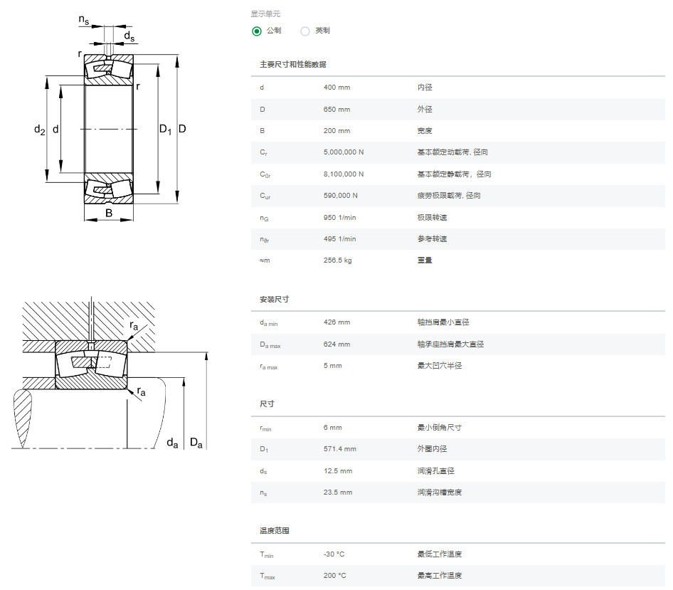
Task: Click the 轴承座挡肩最大直径 description
Action: coord(450,344)
